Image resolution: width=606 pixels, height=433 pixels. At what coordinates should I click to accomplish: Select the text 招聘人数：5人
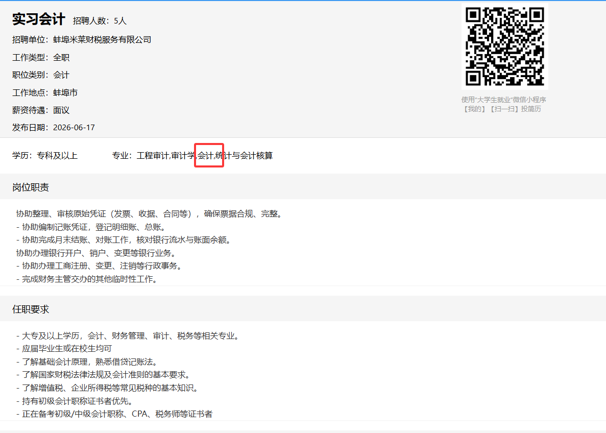click(100, 21)
